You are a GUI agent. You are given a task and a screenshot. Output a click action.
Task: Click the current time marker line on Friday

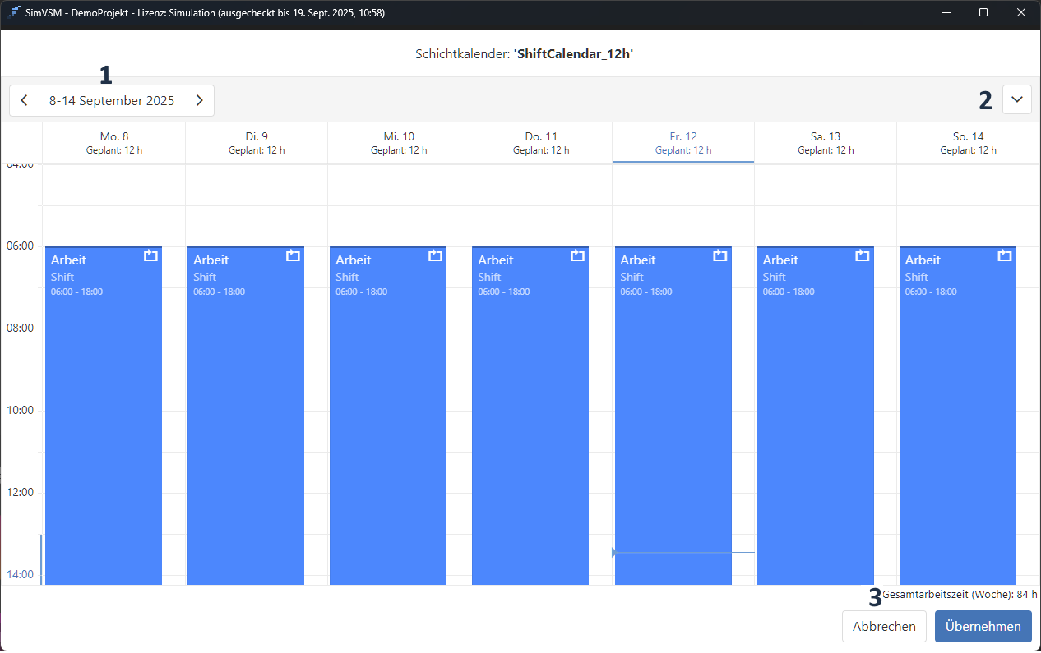click(682, 553)
